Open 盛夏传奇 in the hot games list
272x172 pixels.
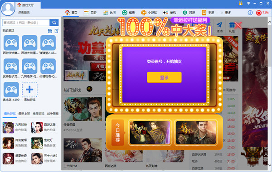tap(15, 158)
